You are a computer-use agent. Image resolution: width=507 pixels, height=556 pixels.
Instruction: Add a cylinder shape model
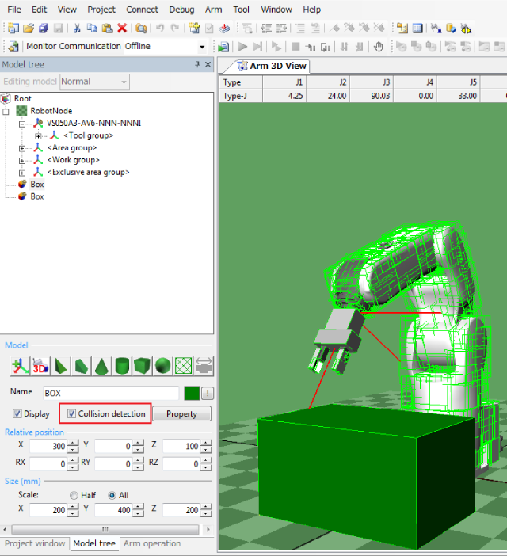click(122, 366)
